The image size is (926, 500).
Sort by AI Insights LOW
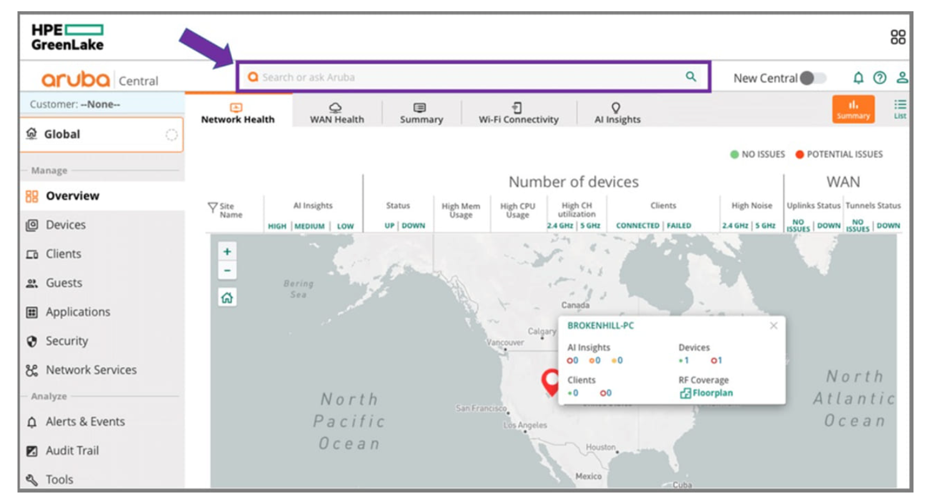tap(346, 226)
